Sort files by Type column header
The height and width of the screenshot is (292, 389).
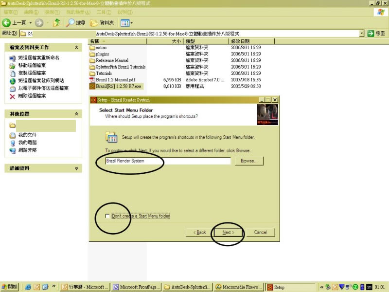tap(206, 41)
